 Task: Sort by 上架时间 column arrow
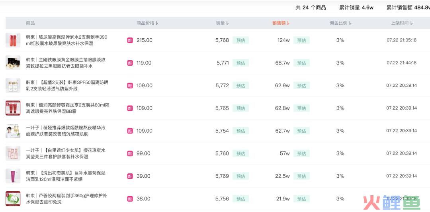coord(411,23)
